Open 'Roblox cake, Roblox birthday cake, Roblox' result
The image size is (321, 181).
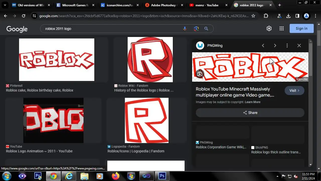pos(40,90)
